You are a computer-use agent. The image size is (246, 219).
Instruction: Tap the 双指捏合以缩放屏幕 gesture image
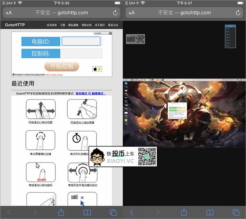pyautogui.click(x=82, y=109)
